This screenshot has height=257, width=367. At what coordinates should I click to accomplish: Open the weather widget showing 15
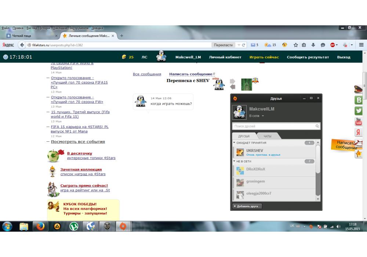pos(270,45)
